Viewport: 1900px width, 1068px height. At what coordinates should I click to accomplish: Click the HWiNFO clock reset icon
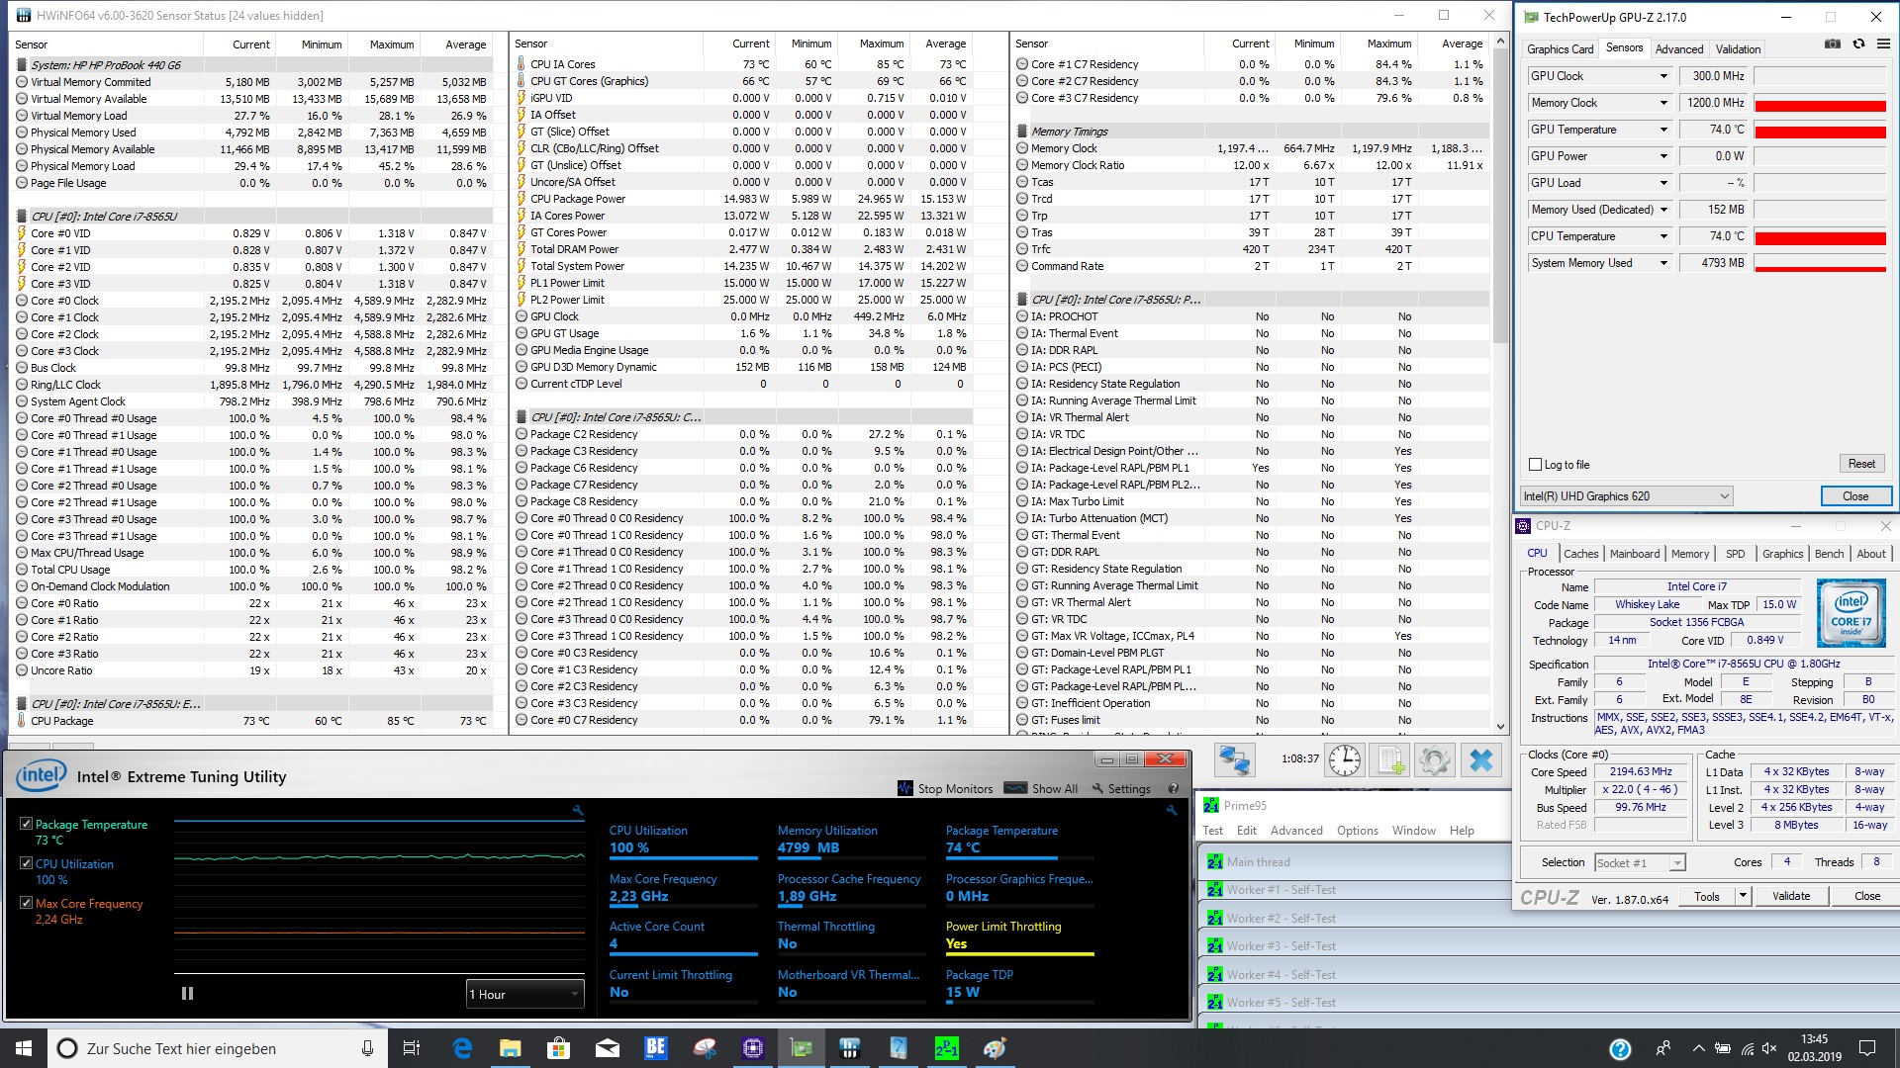[x=1344, y=759]
